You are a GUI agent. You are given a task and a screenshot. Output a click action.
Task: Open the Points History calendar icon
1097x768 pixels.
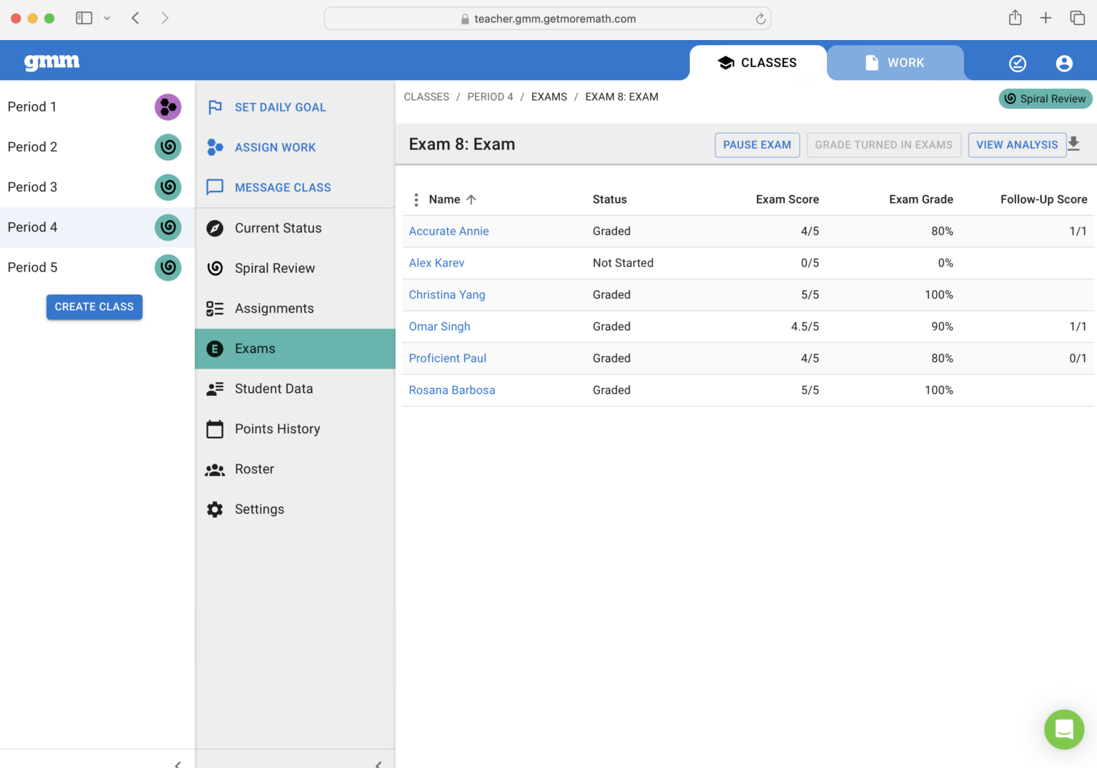[214, 429]
